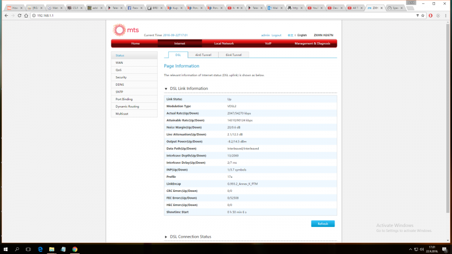Open Multicast in the sidebar
This screenshot has height=254, width=452.
(134, 114)
